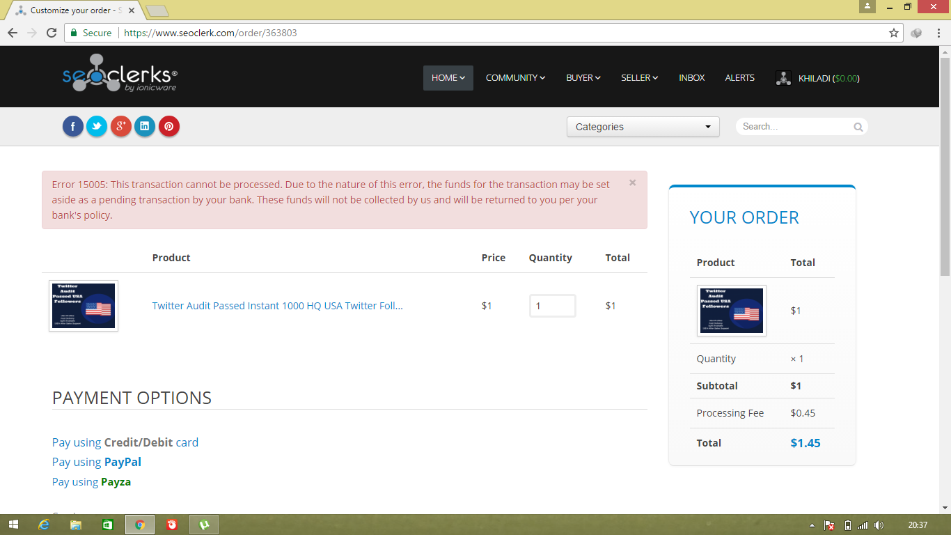Reload the page in browser
Image resolution: width=951 pixels, height=535 pixels.
(x=52, y=33)
